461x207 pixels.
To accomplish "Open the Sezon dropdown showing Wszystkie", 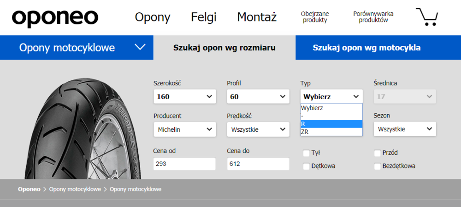I will point(405,129).
